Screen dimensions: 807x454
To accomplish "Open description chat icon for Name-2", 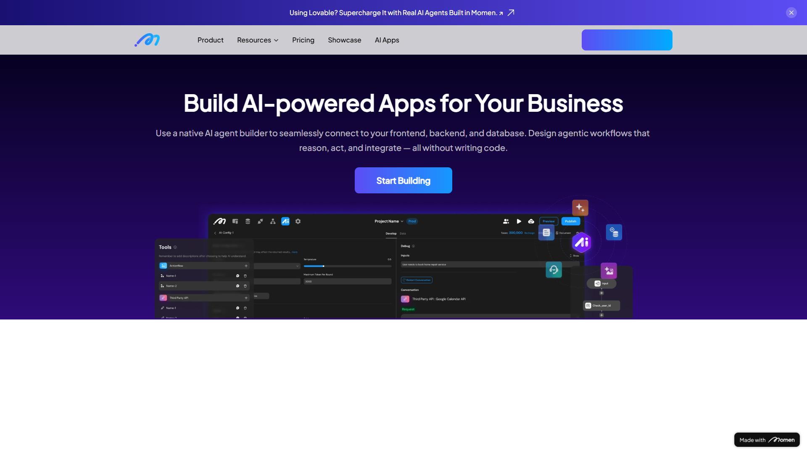I will pos(237,286).
